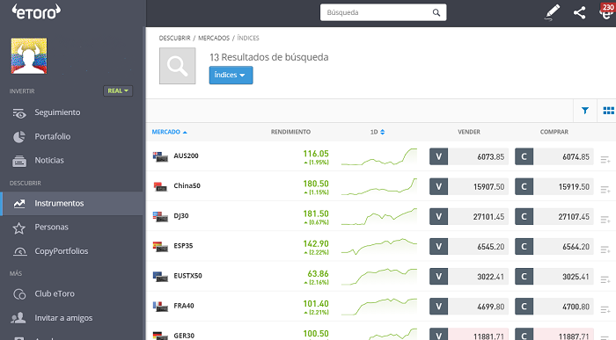Screen dimensions: 616x340
Task: Click the search magnifier icon in the search box
Action: click(x=436, y=12)
